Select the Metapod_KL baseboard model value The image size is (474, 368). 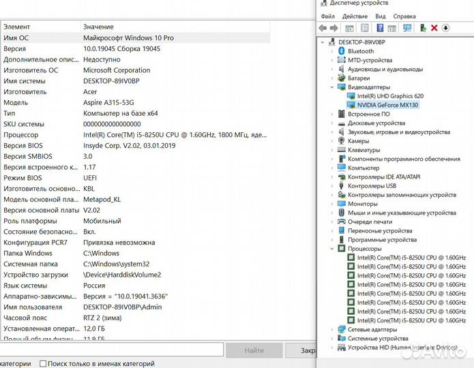[x=102, y=200]
